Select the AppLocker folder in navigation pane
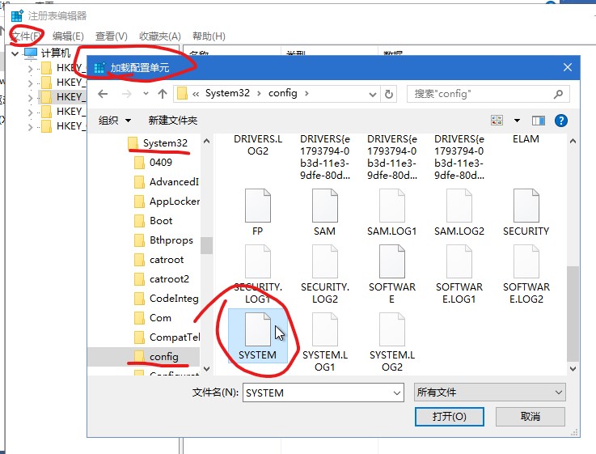596x454 pixels. click(167, 202)
